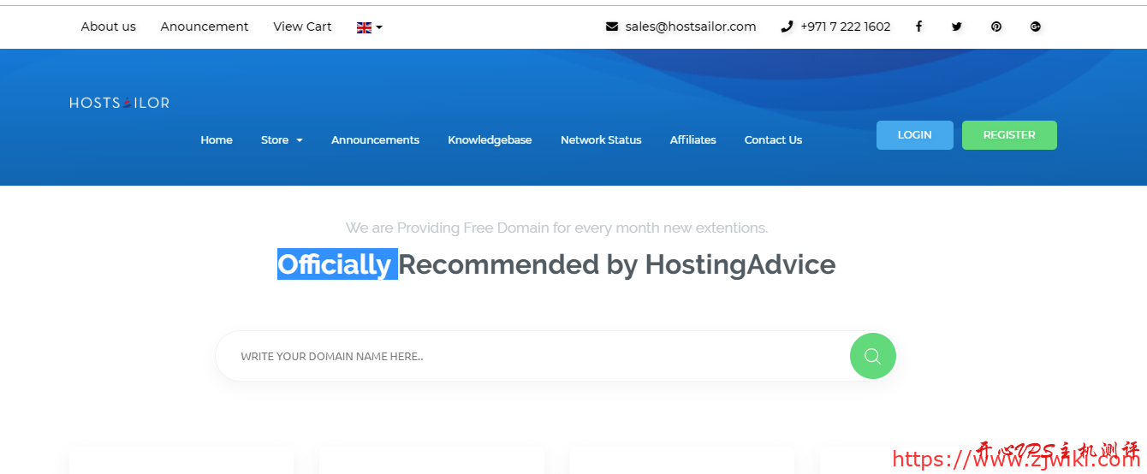Click the About us link
1147x474 pixels.
[108, 27]
